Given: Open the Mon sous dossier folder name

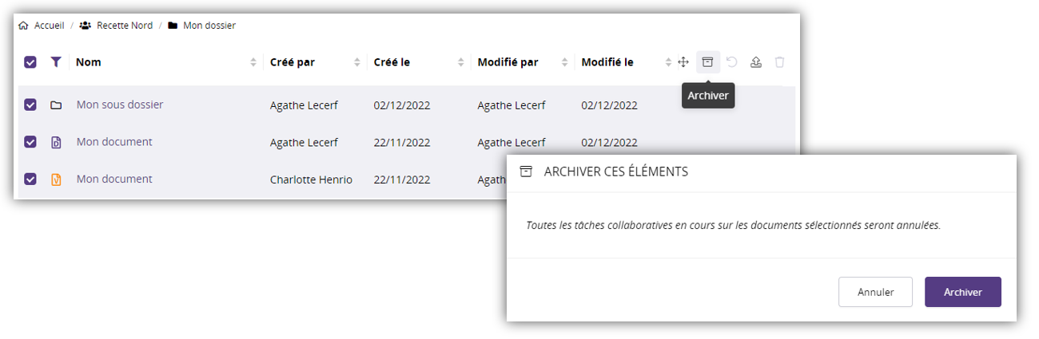Looking at the screenshot, I should tap(120, 104).
